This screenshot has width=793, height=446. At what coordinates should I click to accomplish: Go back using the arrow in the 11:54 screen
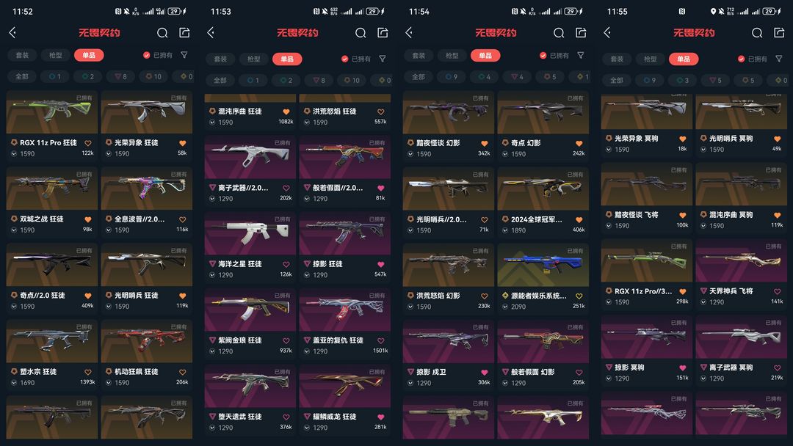click(x=409, y=33)
